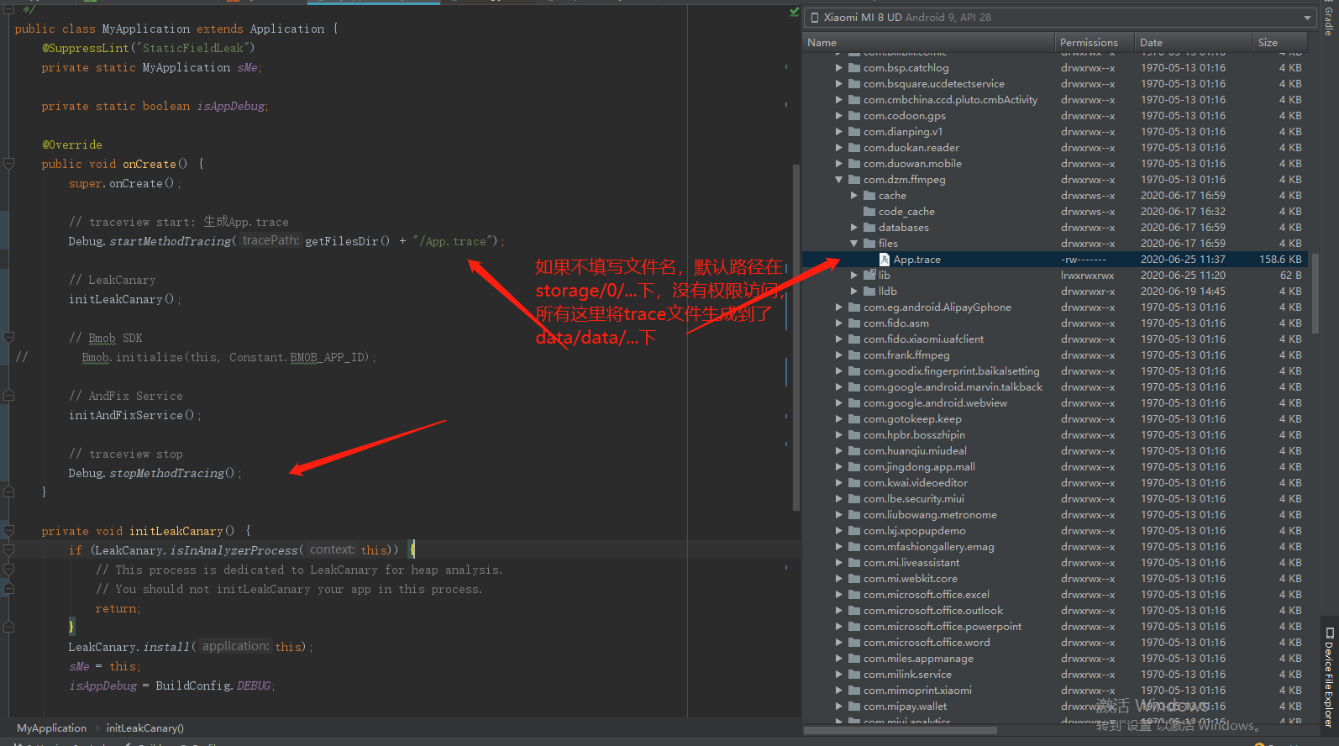The width and height of the screenshot is (1339, 746).
Task: Click com.duokan.reader folder icon
Action: pyautogui.click(x=854, y=148)
